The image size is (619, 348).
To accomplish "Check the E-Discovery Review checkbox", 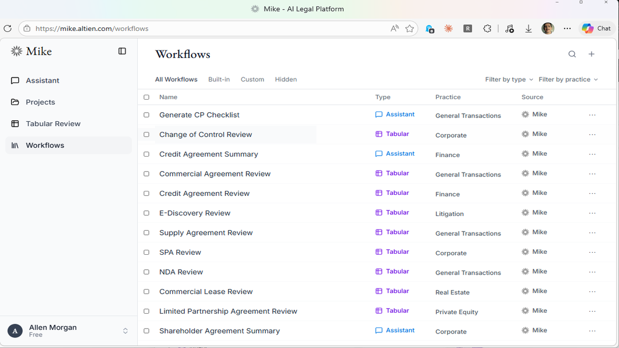I will point(147,213).
